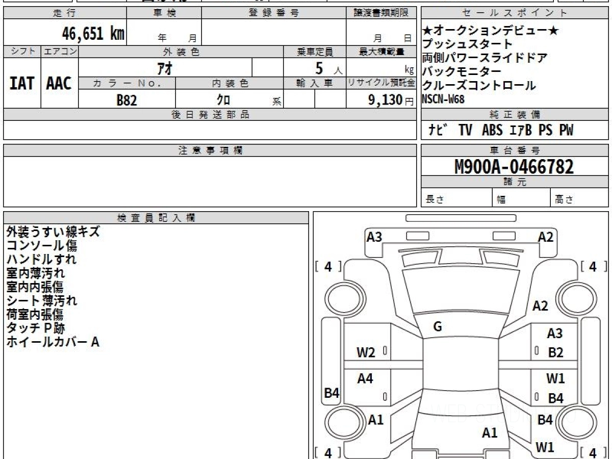Select the 後日発送部品 heading
The image size is (612, 459).
pos(210,115)
